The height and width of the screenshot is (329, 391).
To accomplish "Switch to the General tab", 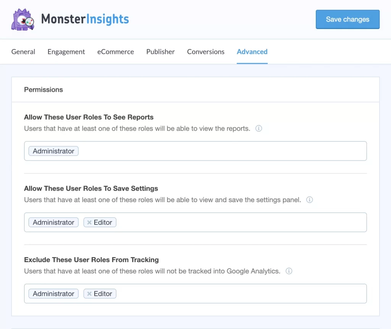I will point(23,52).
